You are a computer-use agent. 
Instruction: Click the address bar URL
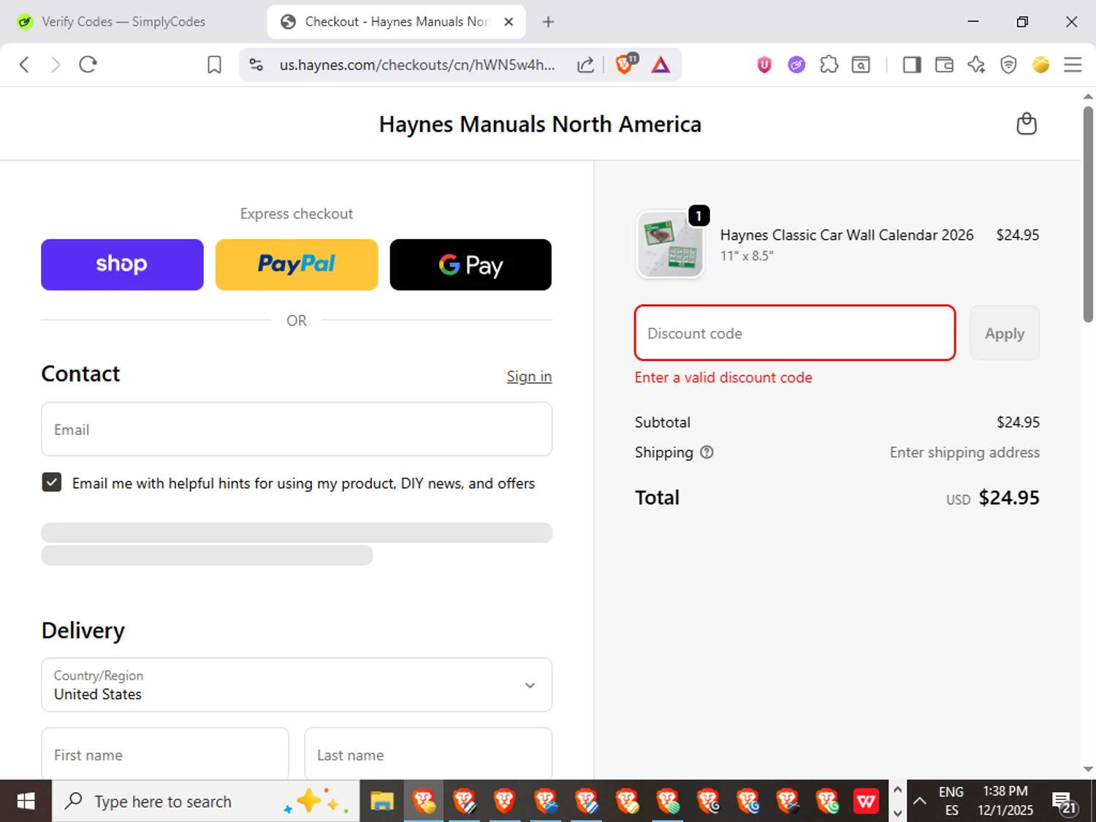(417, 65)
